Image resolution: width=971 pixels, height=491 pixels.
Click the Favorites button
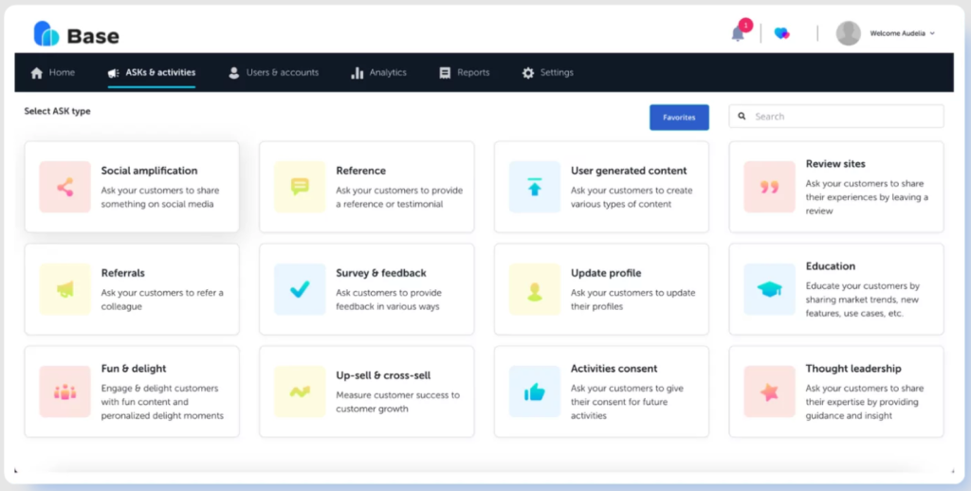(x=679, y=117)
